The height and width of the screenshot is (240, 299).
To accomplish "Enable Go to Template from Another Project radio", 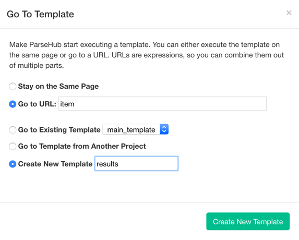I will tap(13, 147).
